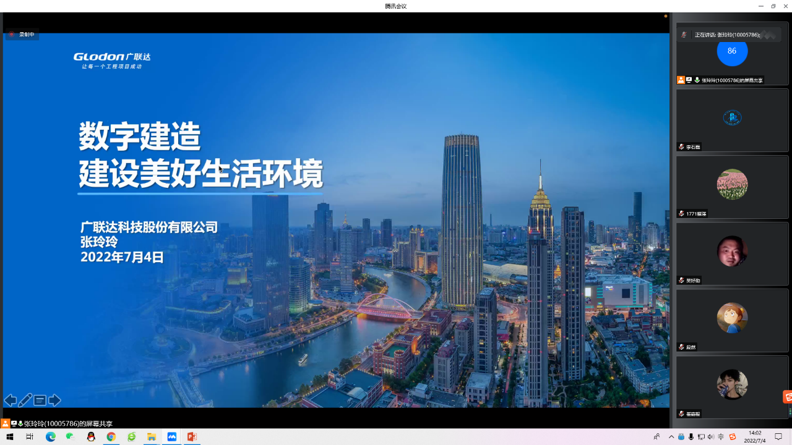
Task: Click the muted mic icon beside 正在讲话
Action: [x=684, y=35]
